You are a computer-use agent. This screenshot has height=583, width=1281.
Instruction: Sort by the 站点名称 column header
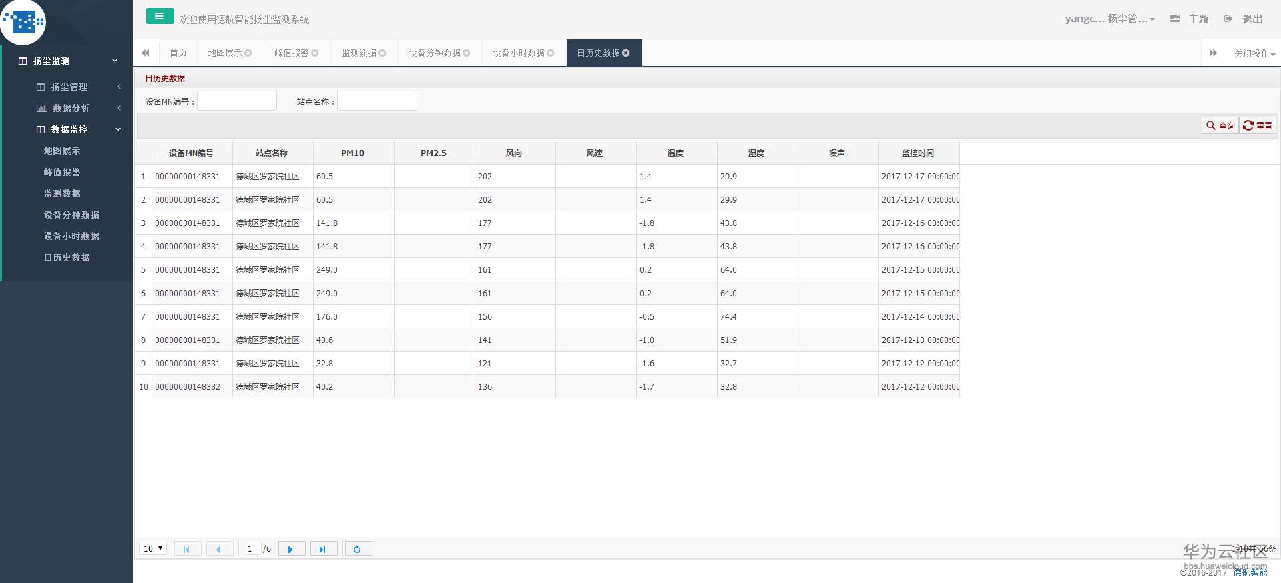(272, 153)
